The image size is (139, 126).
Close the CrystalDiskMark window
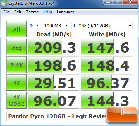click(x=130, y=2)
